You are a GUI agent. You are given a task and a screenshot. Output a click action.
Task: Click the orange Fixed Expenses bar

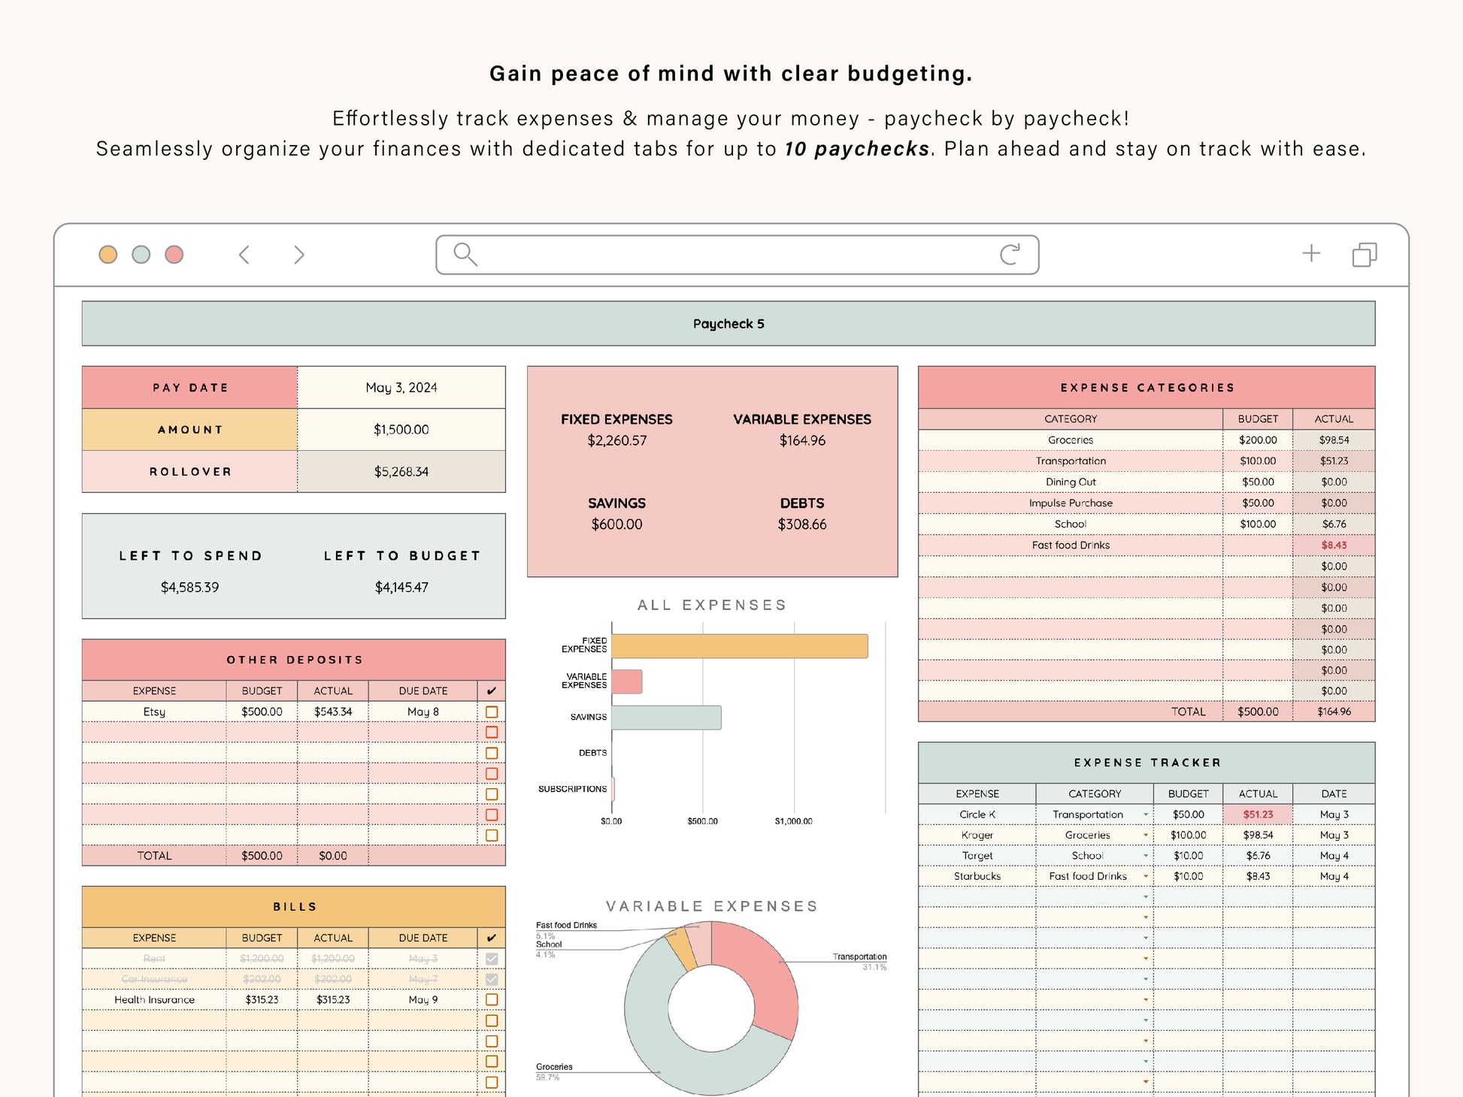click(739, 646)
